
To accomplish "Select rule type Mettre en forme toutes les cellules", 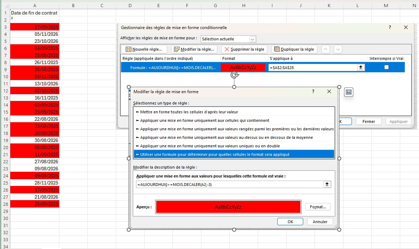I will 234,112.
